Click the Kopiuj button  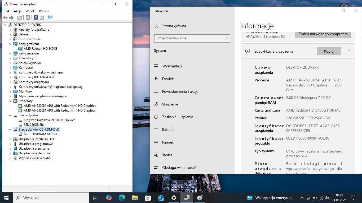point(329,51)
